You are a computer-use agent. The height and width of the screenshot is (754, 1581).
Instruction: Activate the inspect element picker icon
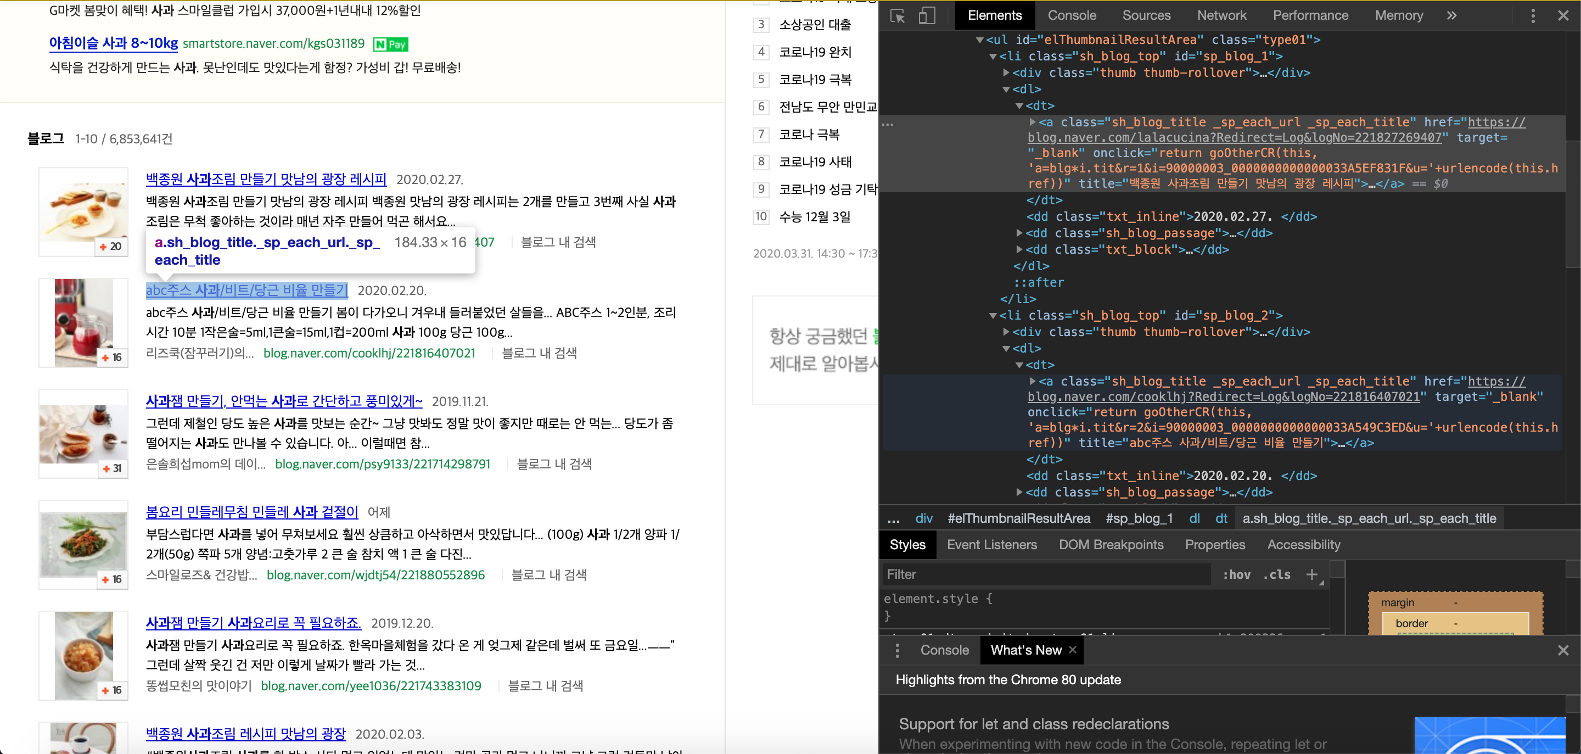[x=898, y=16]
